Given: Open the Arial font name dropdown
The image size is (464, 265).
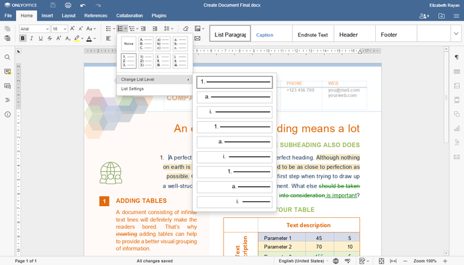Looking at the screenshot, I should [46, 28].
